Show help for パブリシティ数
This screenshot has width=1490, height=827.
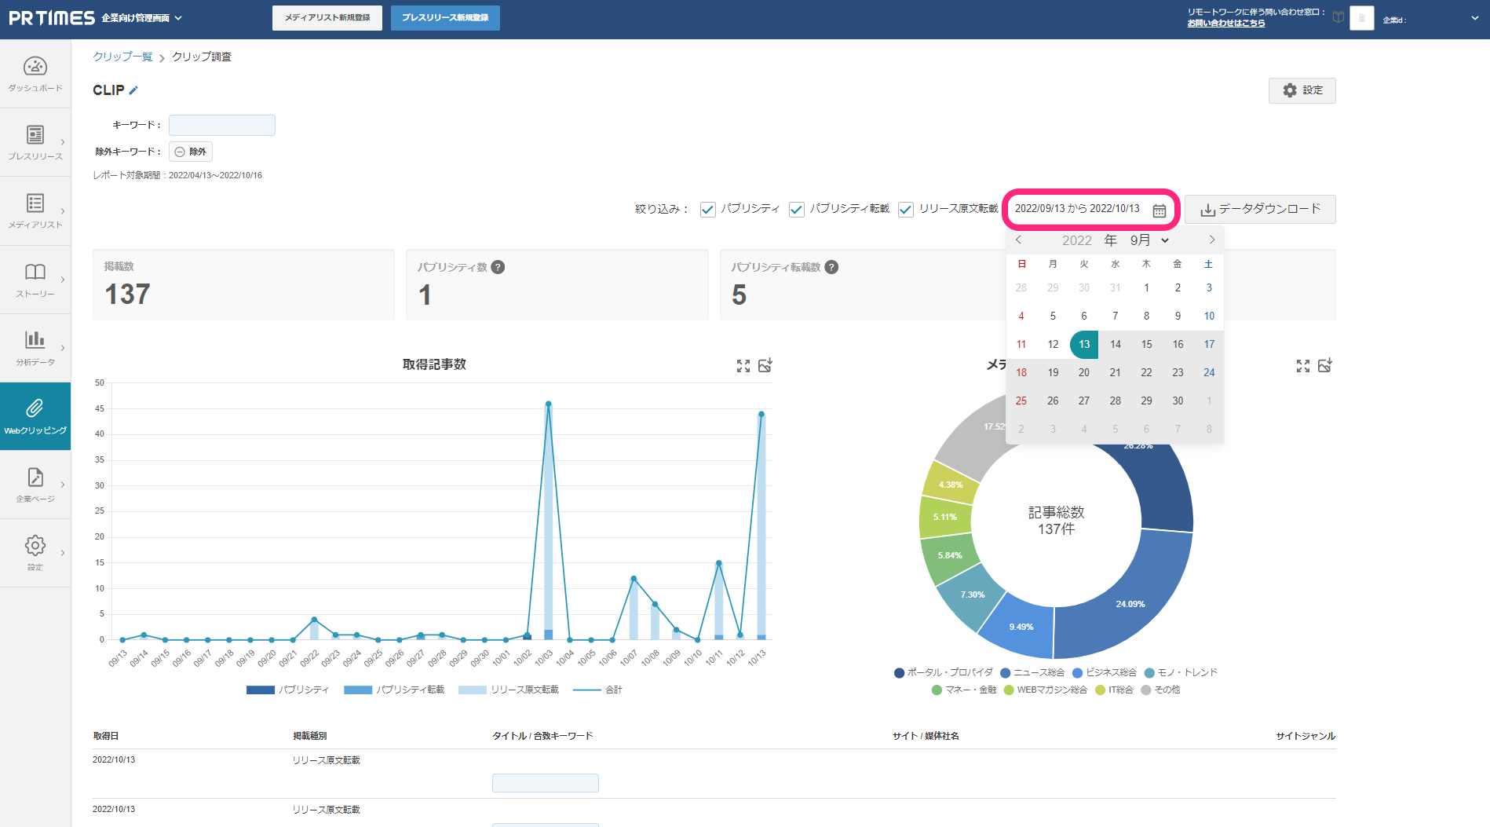pos(498,267)
